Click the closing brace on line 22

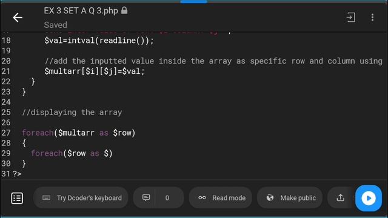coord(33,82)
